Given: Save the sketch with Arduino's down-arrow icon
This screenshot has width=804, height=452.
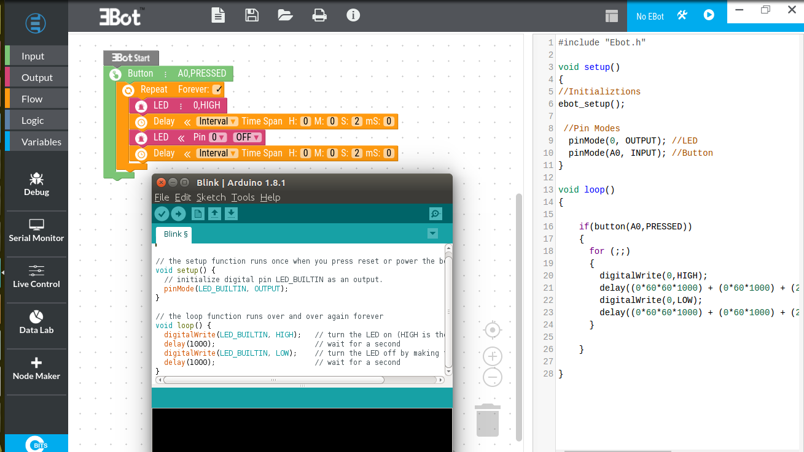Looking at the screenshot, I should coord(231,213).
